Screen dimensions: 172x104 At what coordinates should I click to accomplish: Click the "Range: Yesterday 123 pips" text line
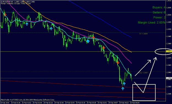[x=16, y=4]
